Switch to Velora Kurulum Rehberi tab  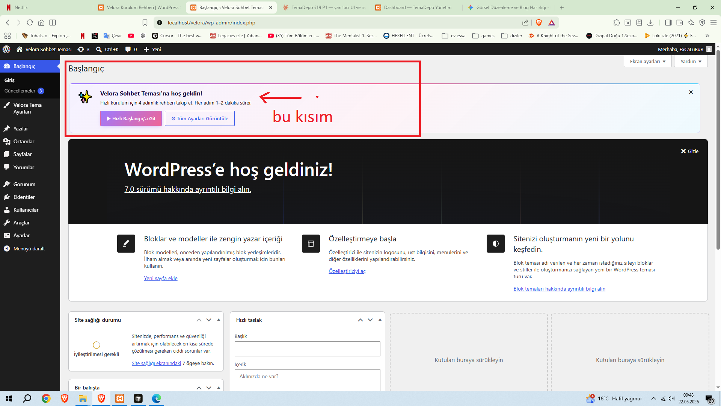[x=139, y=8]
